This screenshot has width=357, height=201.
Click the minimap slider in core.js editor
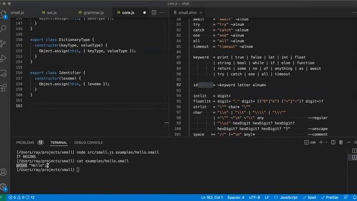[x=167, y=123]
